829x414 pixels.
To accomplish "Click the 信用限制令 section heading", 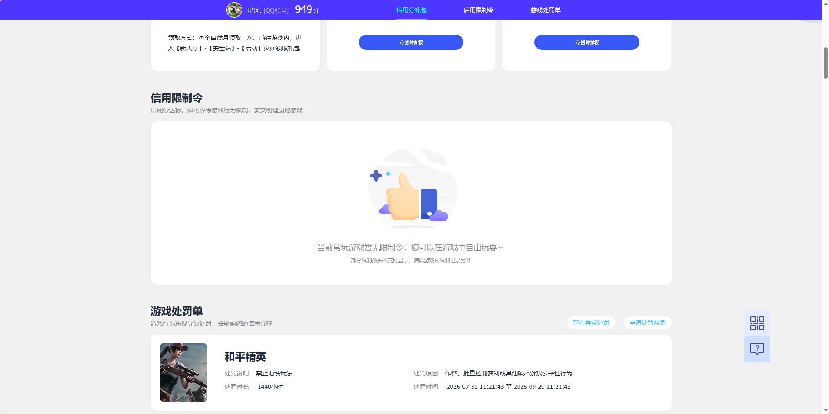I will click(x=177, y=98).
